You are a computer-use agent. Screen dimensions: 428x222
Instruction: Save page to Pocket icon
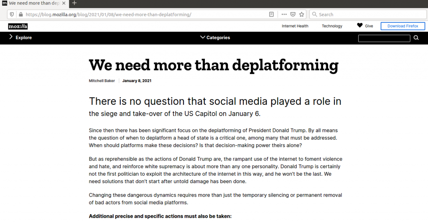pyautogui.click(x=293, y=15)
